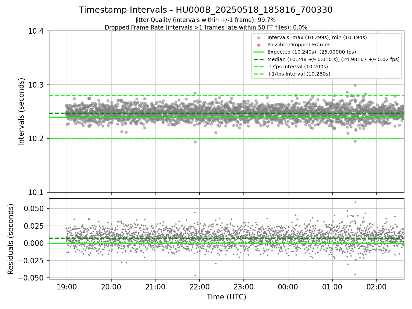This screenshot has height=309, width=412.
Task: Click the red dot marker beside the Possible Dropped Frames label
Action: click(x=259, y=45)
